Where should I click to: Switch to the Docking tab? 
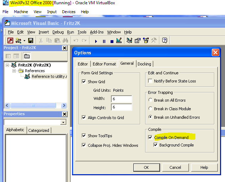tap(144, 64)
